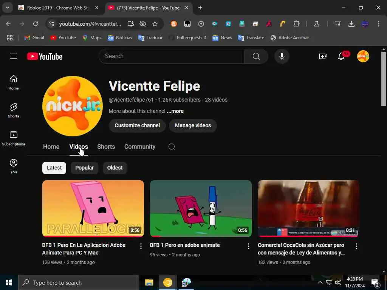The width and height of the screenshot is (387, 290).
Task: Open Chrome downloads icon
Action: point(351,24)
